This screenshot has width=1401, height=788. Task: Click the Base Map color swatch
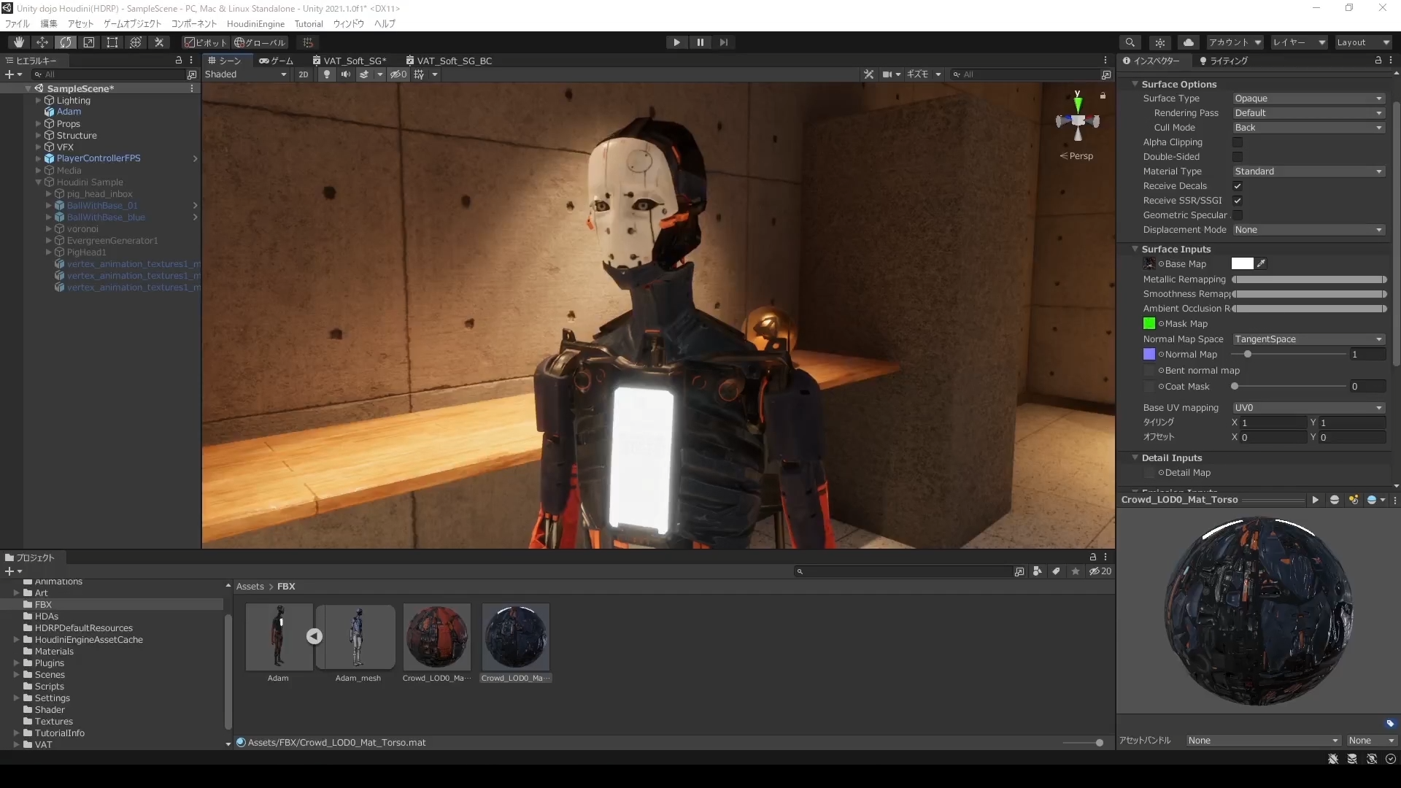click(x=1242, y=264)
